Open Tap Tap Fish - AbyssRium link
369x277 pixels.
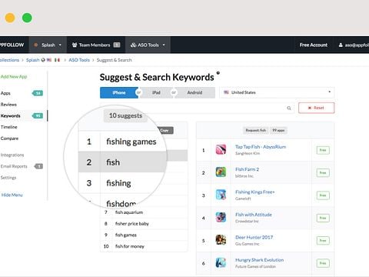point(261,147)
